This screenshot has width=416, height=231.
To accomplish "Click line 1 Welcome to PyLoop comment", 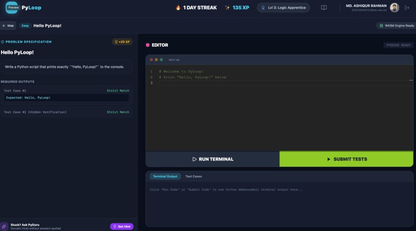I will pyautogui.click(x=181, y=71).
